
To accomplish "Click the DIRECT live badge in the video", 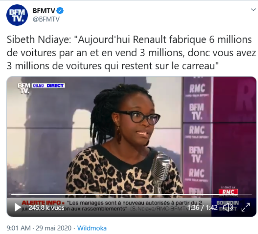I will 55,86.
